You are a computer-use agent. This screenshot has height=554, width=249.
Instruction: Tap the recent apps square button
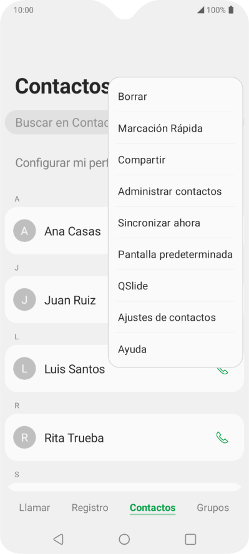(x=190, y=539)
